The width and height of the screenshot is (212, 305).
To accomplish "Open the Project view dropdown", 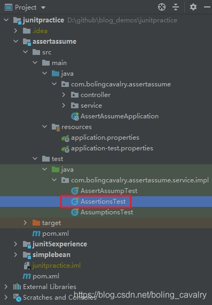I will (x=43, y=7).
